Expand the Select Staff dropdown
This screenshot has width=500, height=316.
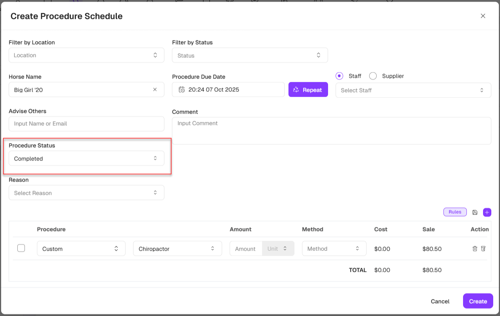click(x=413, y=90)
